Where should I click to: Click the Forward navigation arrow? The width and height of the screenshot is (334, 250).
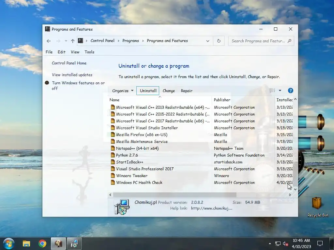click(x=58, y=41)
